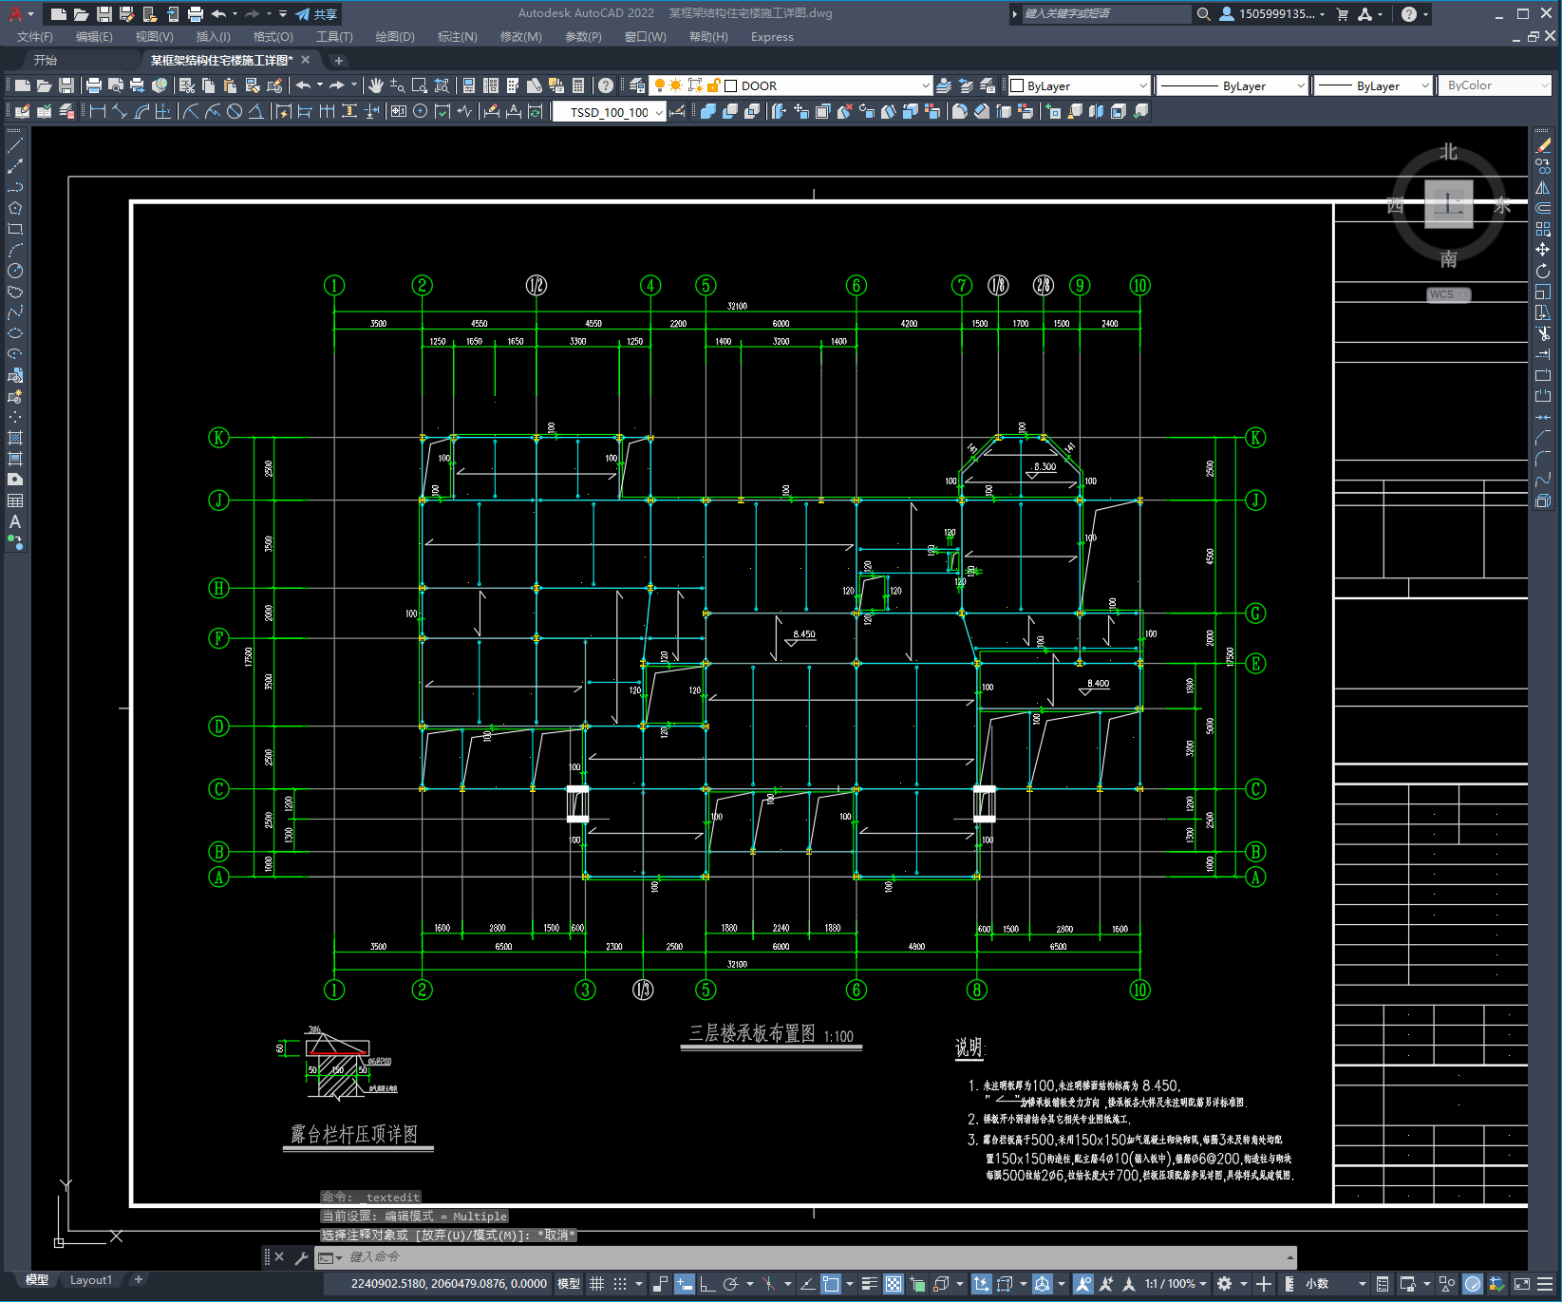
Task: Switch to the Layout1 tab
Action: pos(90,1280)
